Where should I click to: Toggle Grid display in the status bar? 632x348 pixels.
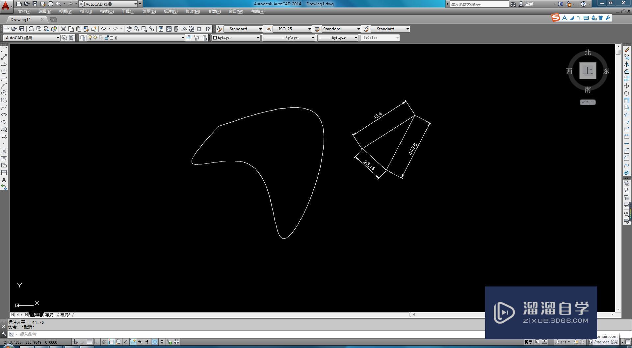coord(89,342)
